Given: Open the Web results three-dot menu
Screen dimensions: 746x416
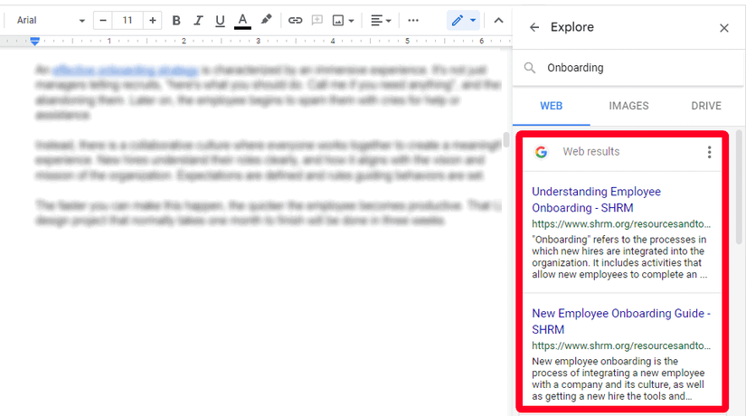Looking at the screenshot, I should tap(709, 152).
